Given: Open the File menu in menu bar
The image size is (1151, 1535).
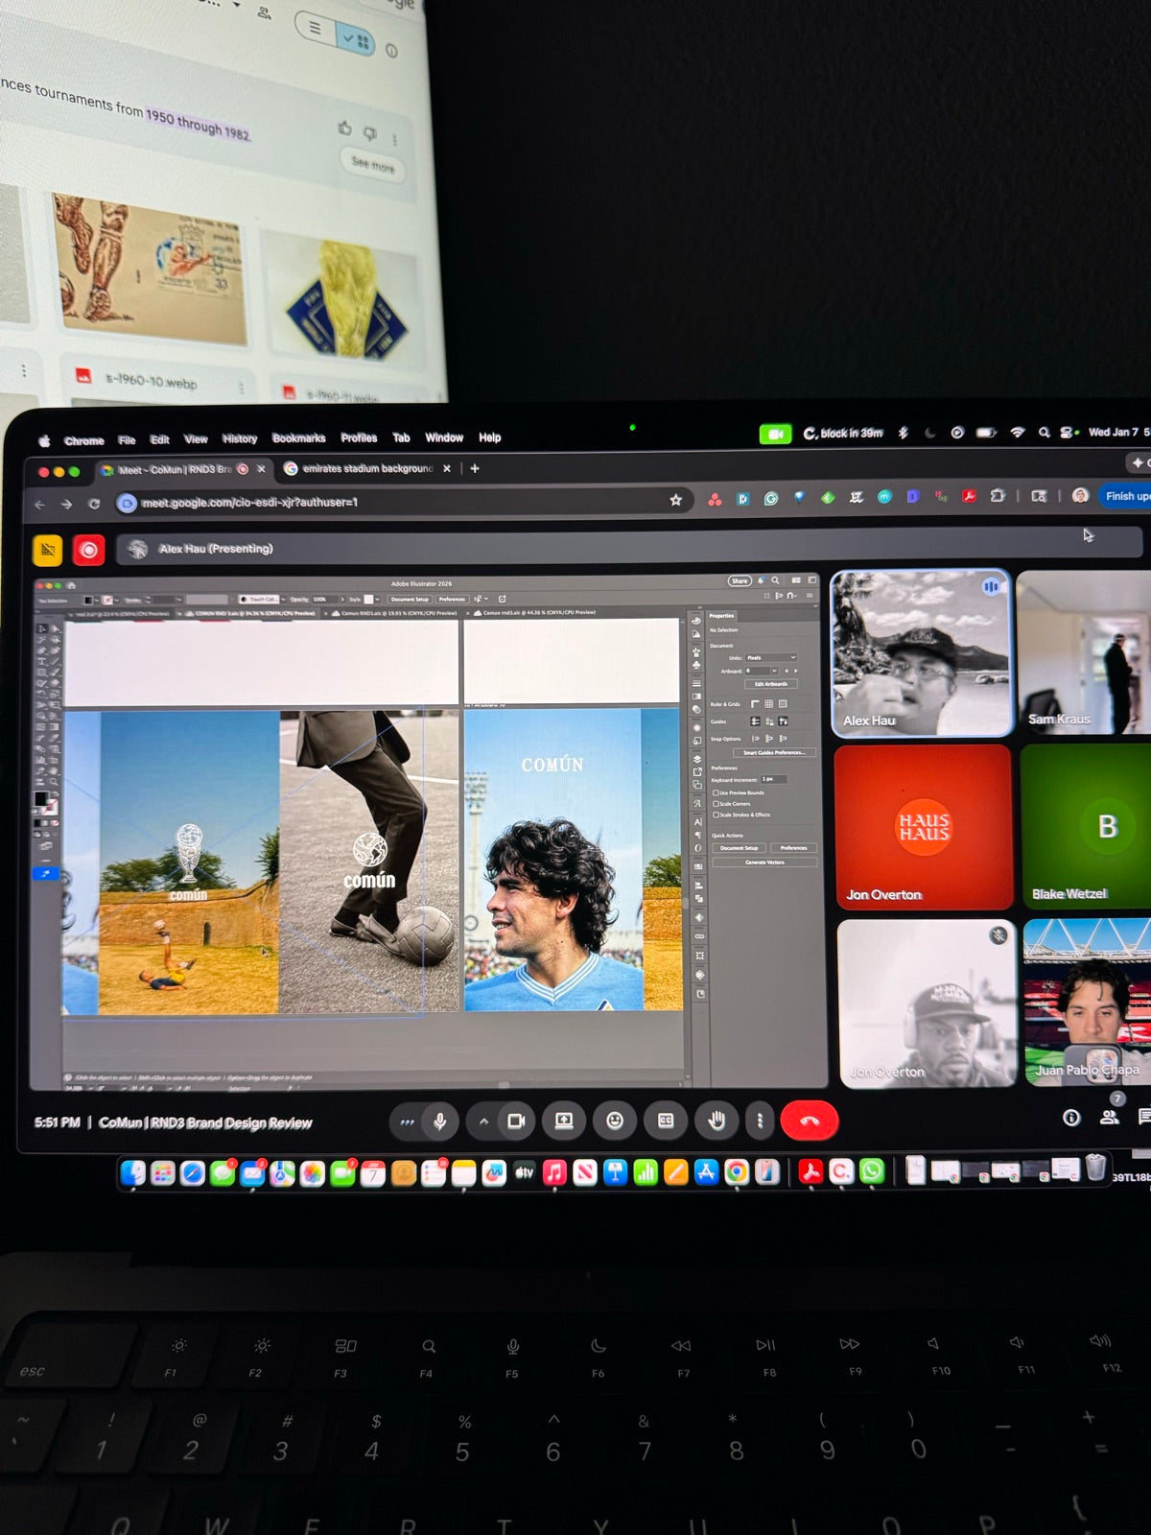Looking at the screenshot, I should point(127,440).
